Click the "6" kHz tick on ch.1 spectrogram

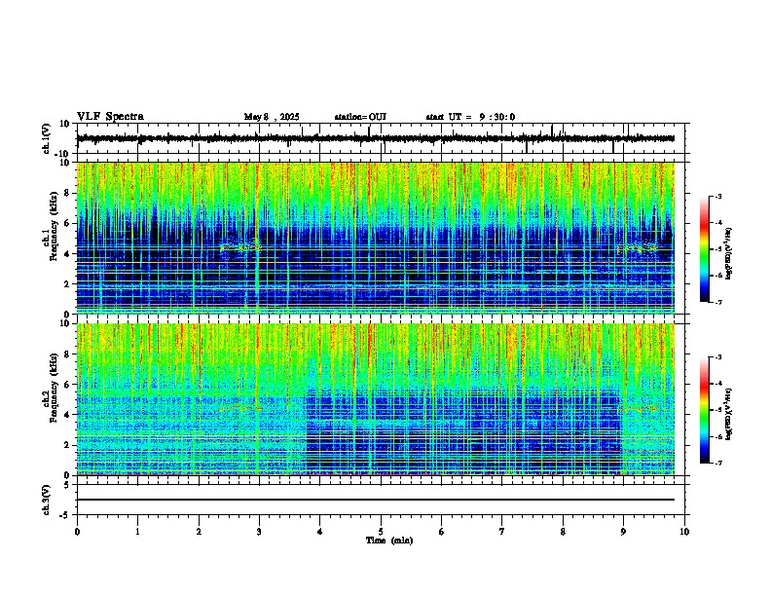[x=67, y=223]
